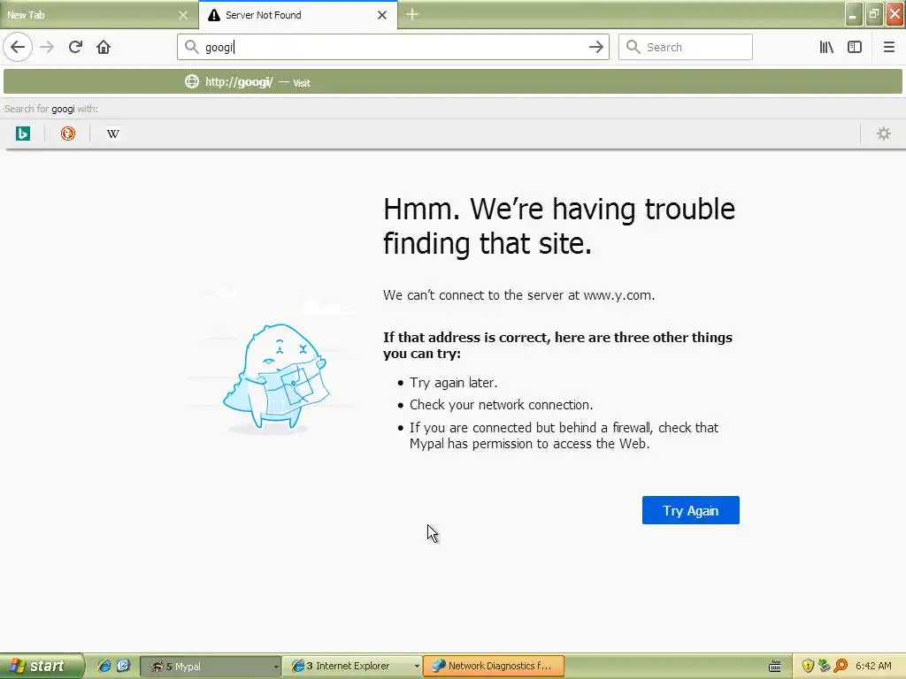Click the network connection tray icon
906x679 pixels.
pos(824,667)
